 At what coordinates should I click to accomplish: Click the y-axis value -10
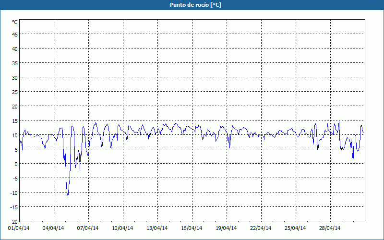tap(14, 193)
